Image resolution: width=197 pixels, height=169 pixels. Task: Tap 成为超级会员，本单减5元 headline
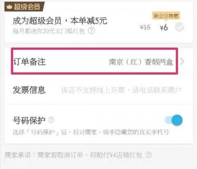pos(60,21)
